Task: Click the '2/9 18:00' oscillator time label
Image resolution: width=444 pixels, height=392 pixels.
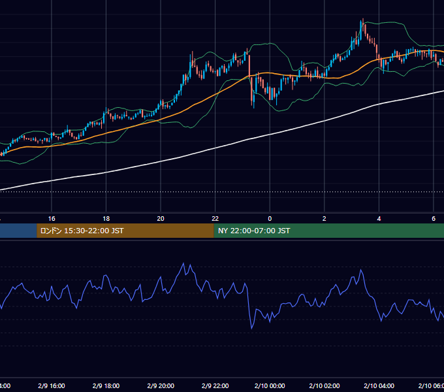Action: click(x=106, y=385)
